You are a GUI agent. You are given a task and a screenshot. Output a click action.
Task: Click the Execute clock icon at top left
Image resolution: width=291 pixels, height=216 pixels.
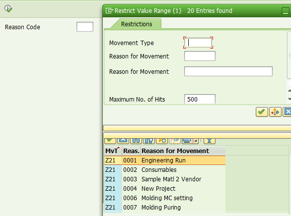8,9
